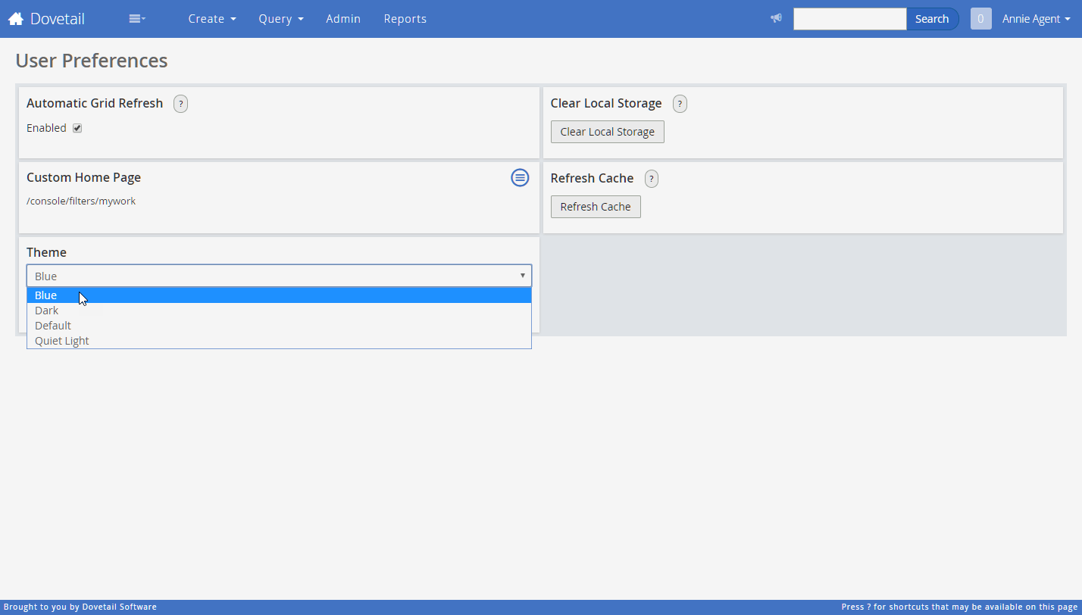Expand the Create menu
This screenshot has width=1082, height=615.
(212, 19)
